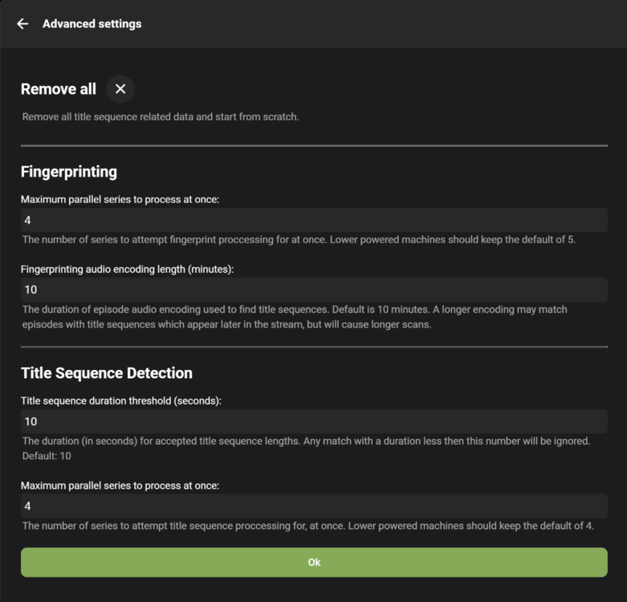Click 'Default is 10 minutes' audio encoding description

tap(381, 309)
